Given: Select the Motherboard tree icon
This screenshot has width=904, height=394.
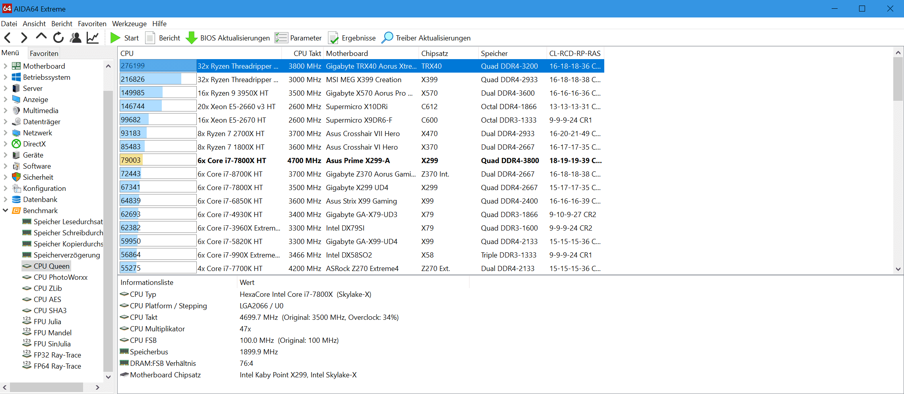Looking at the screenshot, I should pyautogui.click(x=16, y=66).
